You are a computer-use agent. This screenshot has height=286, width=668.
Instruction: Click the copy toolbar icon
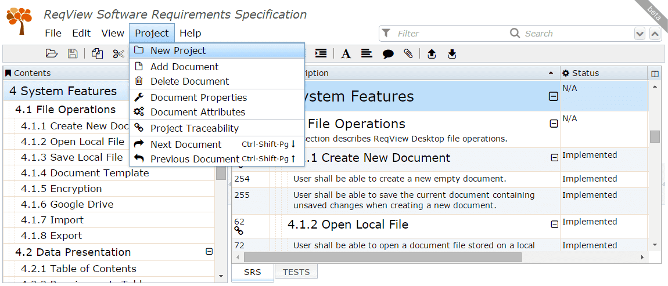coord(98,54)
